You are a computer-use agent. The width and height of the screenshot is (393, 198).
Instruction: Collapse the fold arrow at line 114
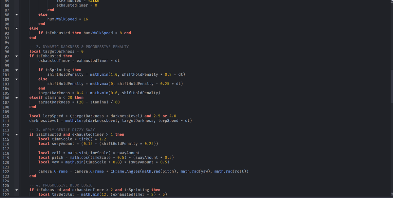(16, 135)
